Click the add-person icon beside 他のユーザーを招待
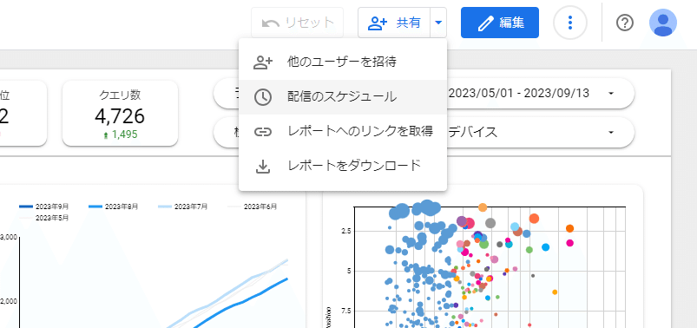Viewport: 697px width, 328px height. coord(263,62)
